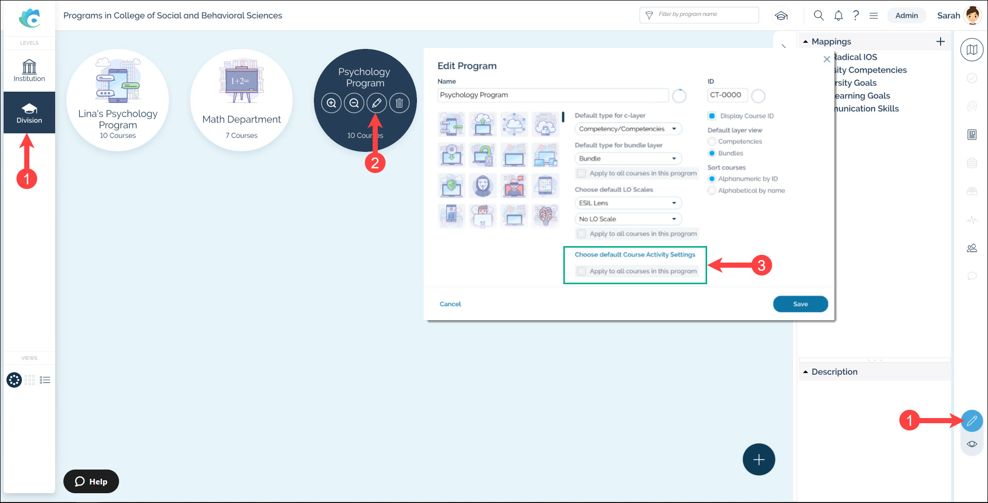Viewport: 988px width, 503px height.
Task: Switch to the Institution level
Action: [29, 71]
